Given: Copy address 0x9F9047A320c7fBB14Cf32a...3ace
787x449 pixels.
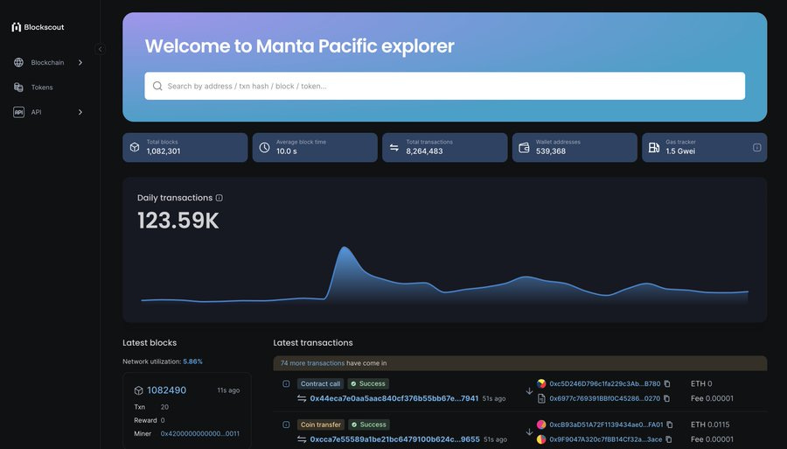Looking at the screenshot, I should coord(669,439).
